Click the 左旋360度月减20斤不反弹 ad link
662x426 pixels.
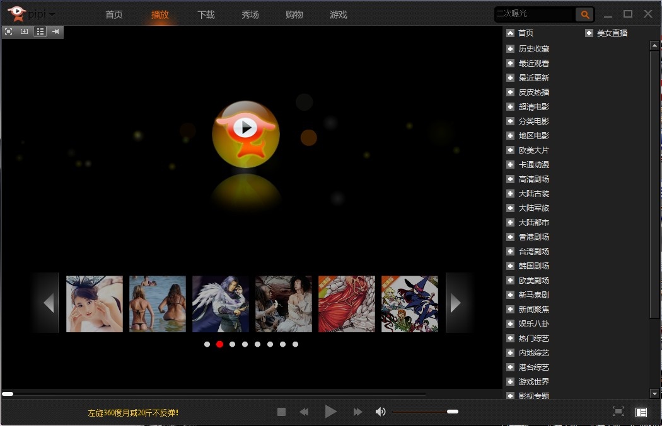133,413
